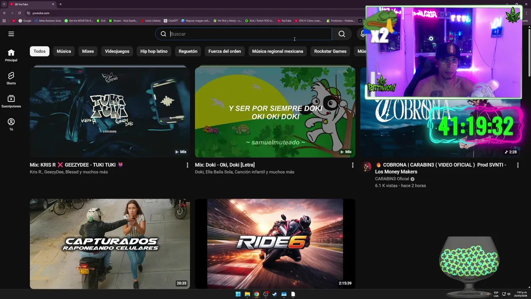Filter feed by Música chip
This screenshot has height=299, width=531.
64,51
